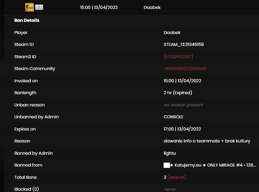Screen dimensions: 259x192
Task: Click the Player name value Daabek
Action: [172, 32]
